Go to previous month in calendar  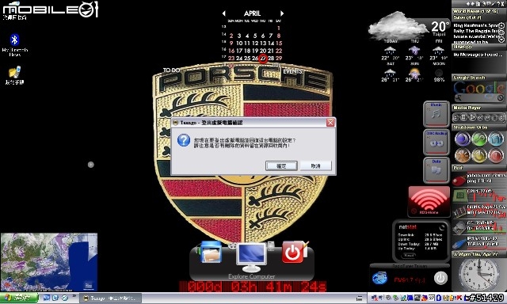tap(223, 13)
